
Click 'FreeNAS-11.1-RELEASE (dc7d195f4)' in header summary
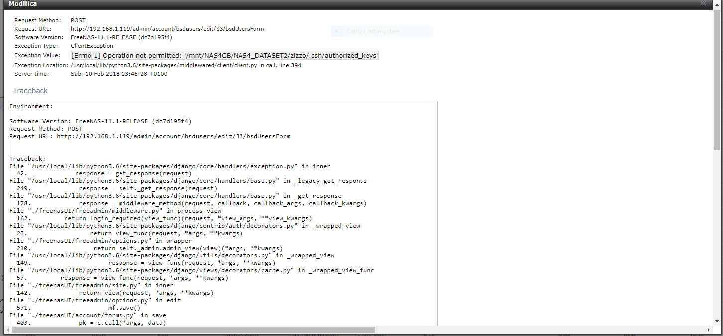click(x=121, y=37)
